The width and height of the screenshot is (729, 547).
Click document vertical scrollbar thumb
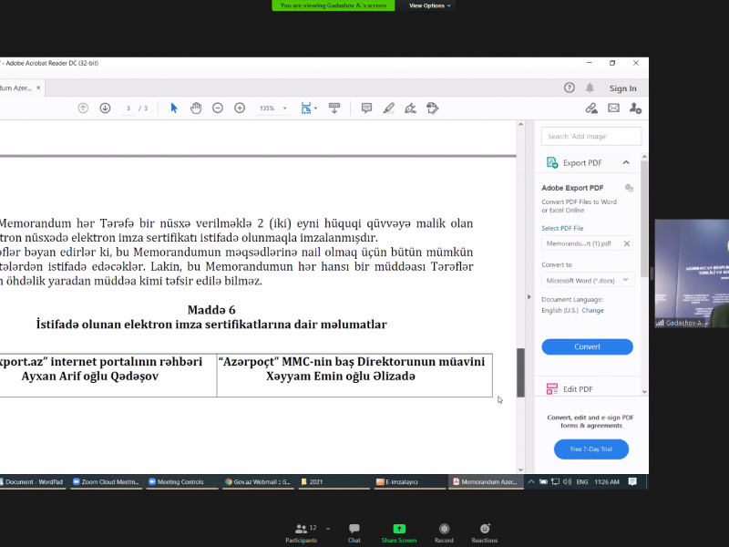(x=520, y=373)
